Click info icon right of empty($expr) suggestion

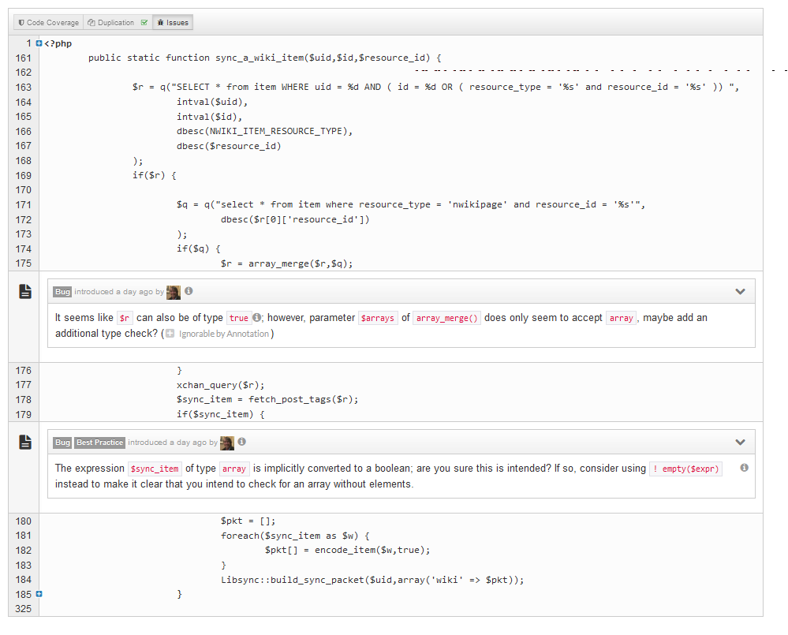[x=744, y=468]
